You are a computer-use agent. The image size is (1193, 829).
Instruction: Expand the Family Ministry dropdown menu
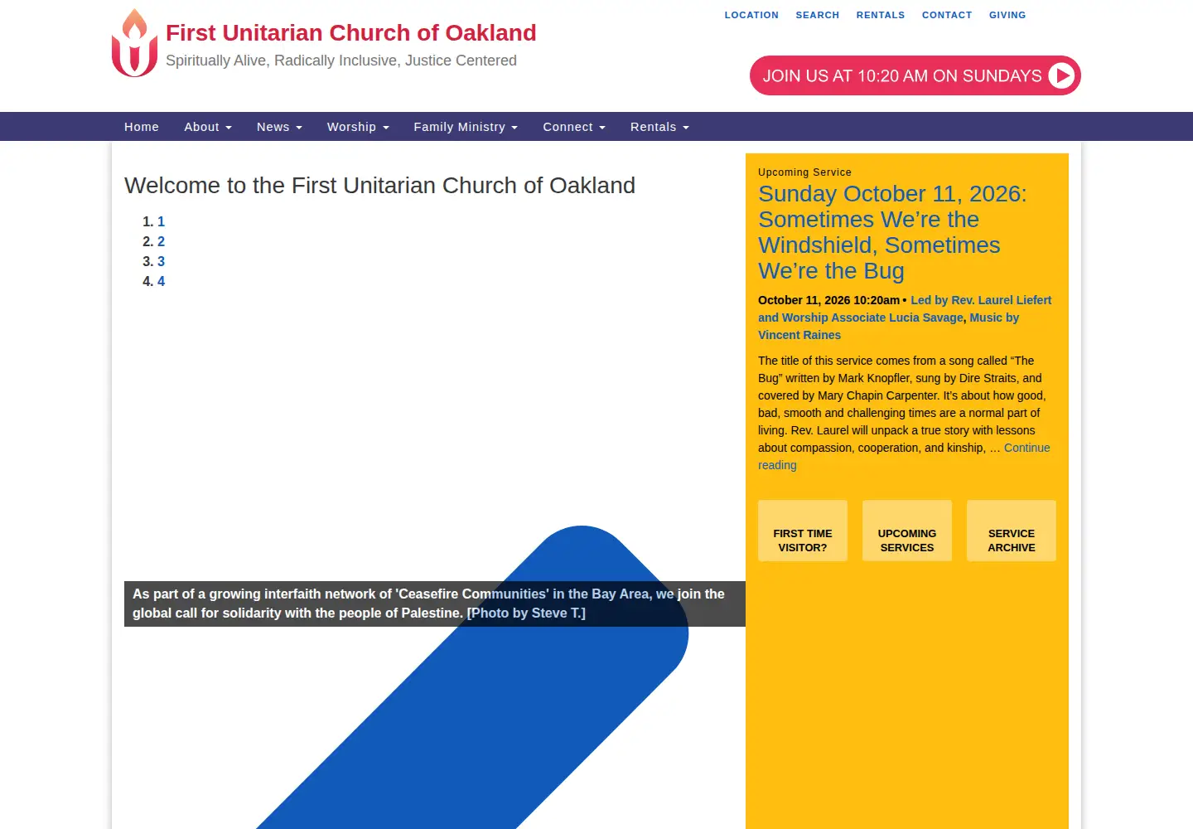point(466,127)
